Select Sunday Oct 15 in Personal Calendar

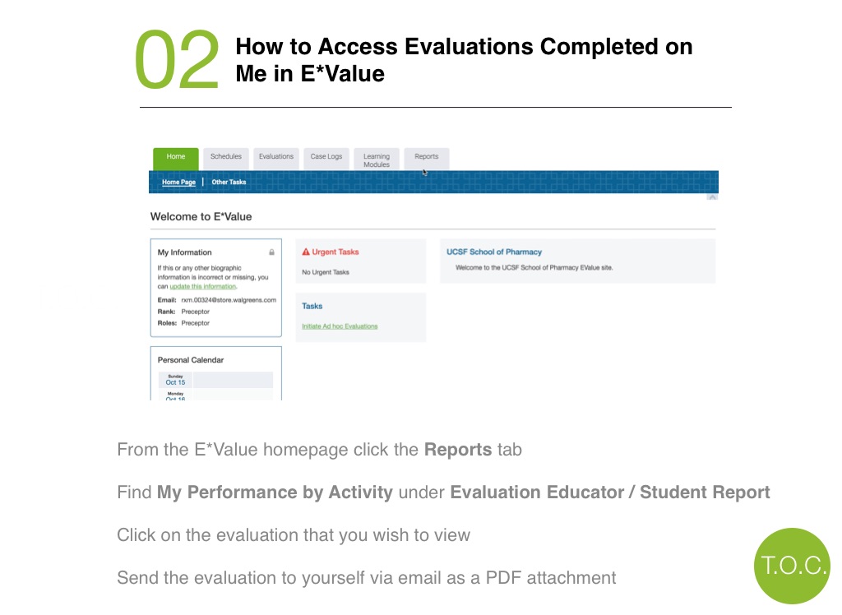click(175, 380)
